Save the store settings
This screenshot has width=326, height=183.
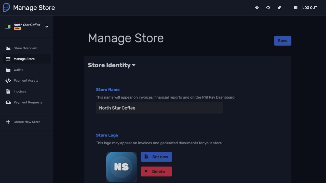283,41
